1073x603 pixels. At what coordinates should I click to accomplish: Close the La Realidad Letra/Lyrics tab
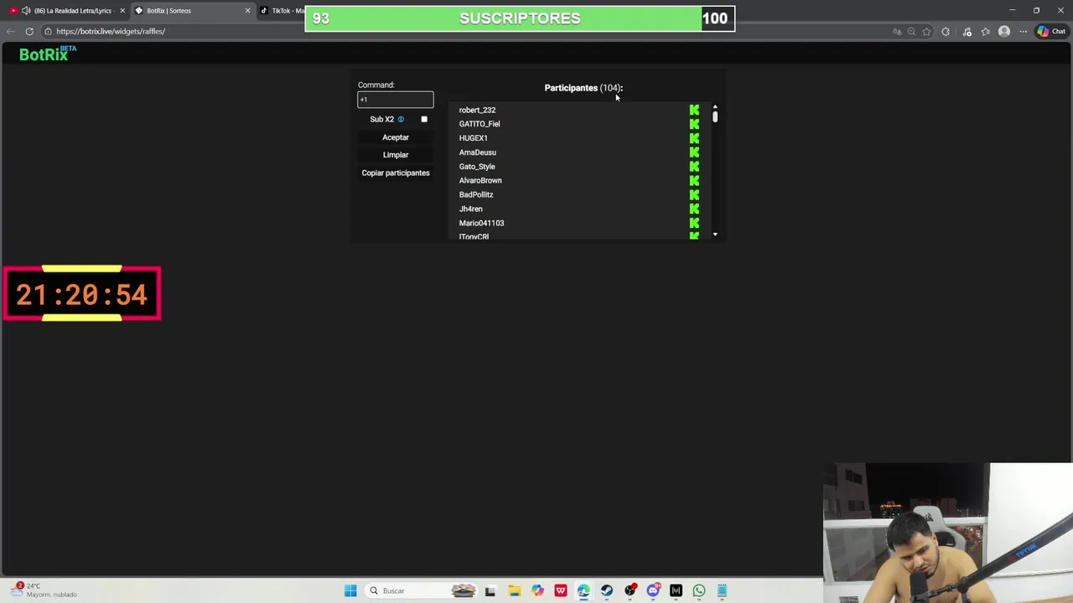pyautogui.click(x=122, y=11)
